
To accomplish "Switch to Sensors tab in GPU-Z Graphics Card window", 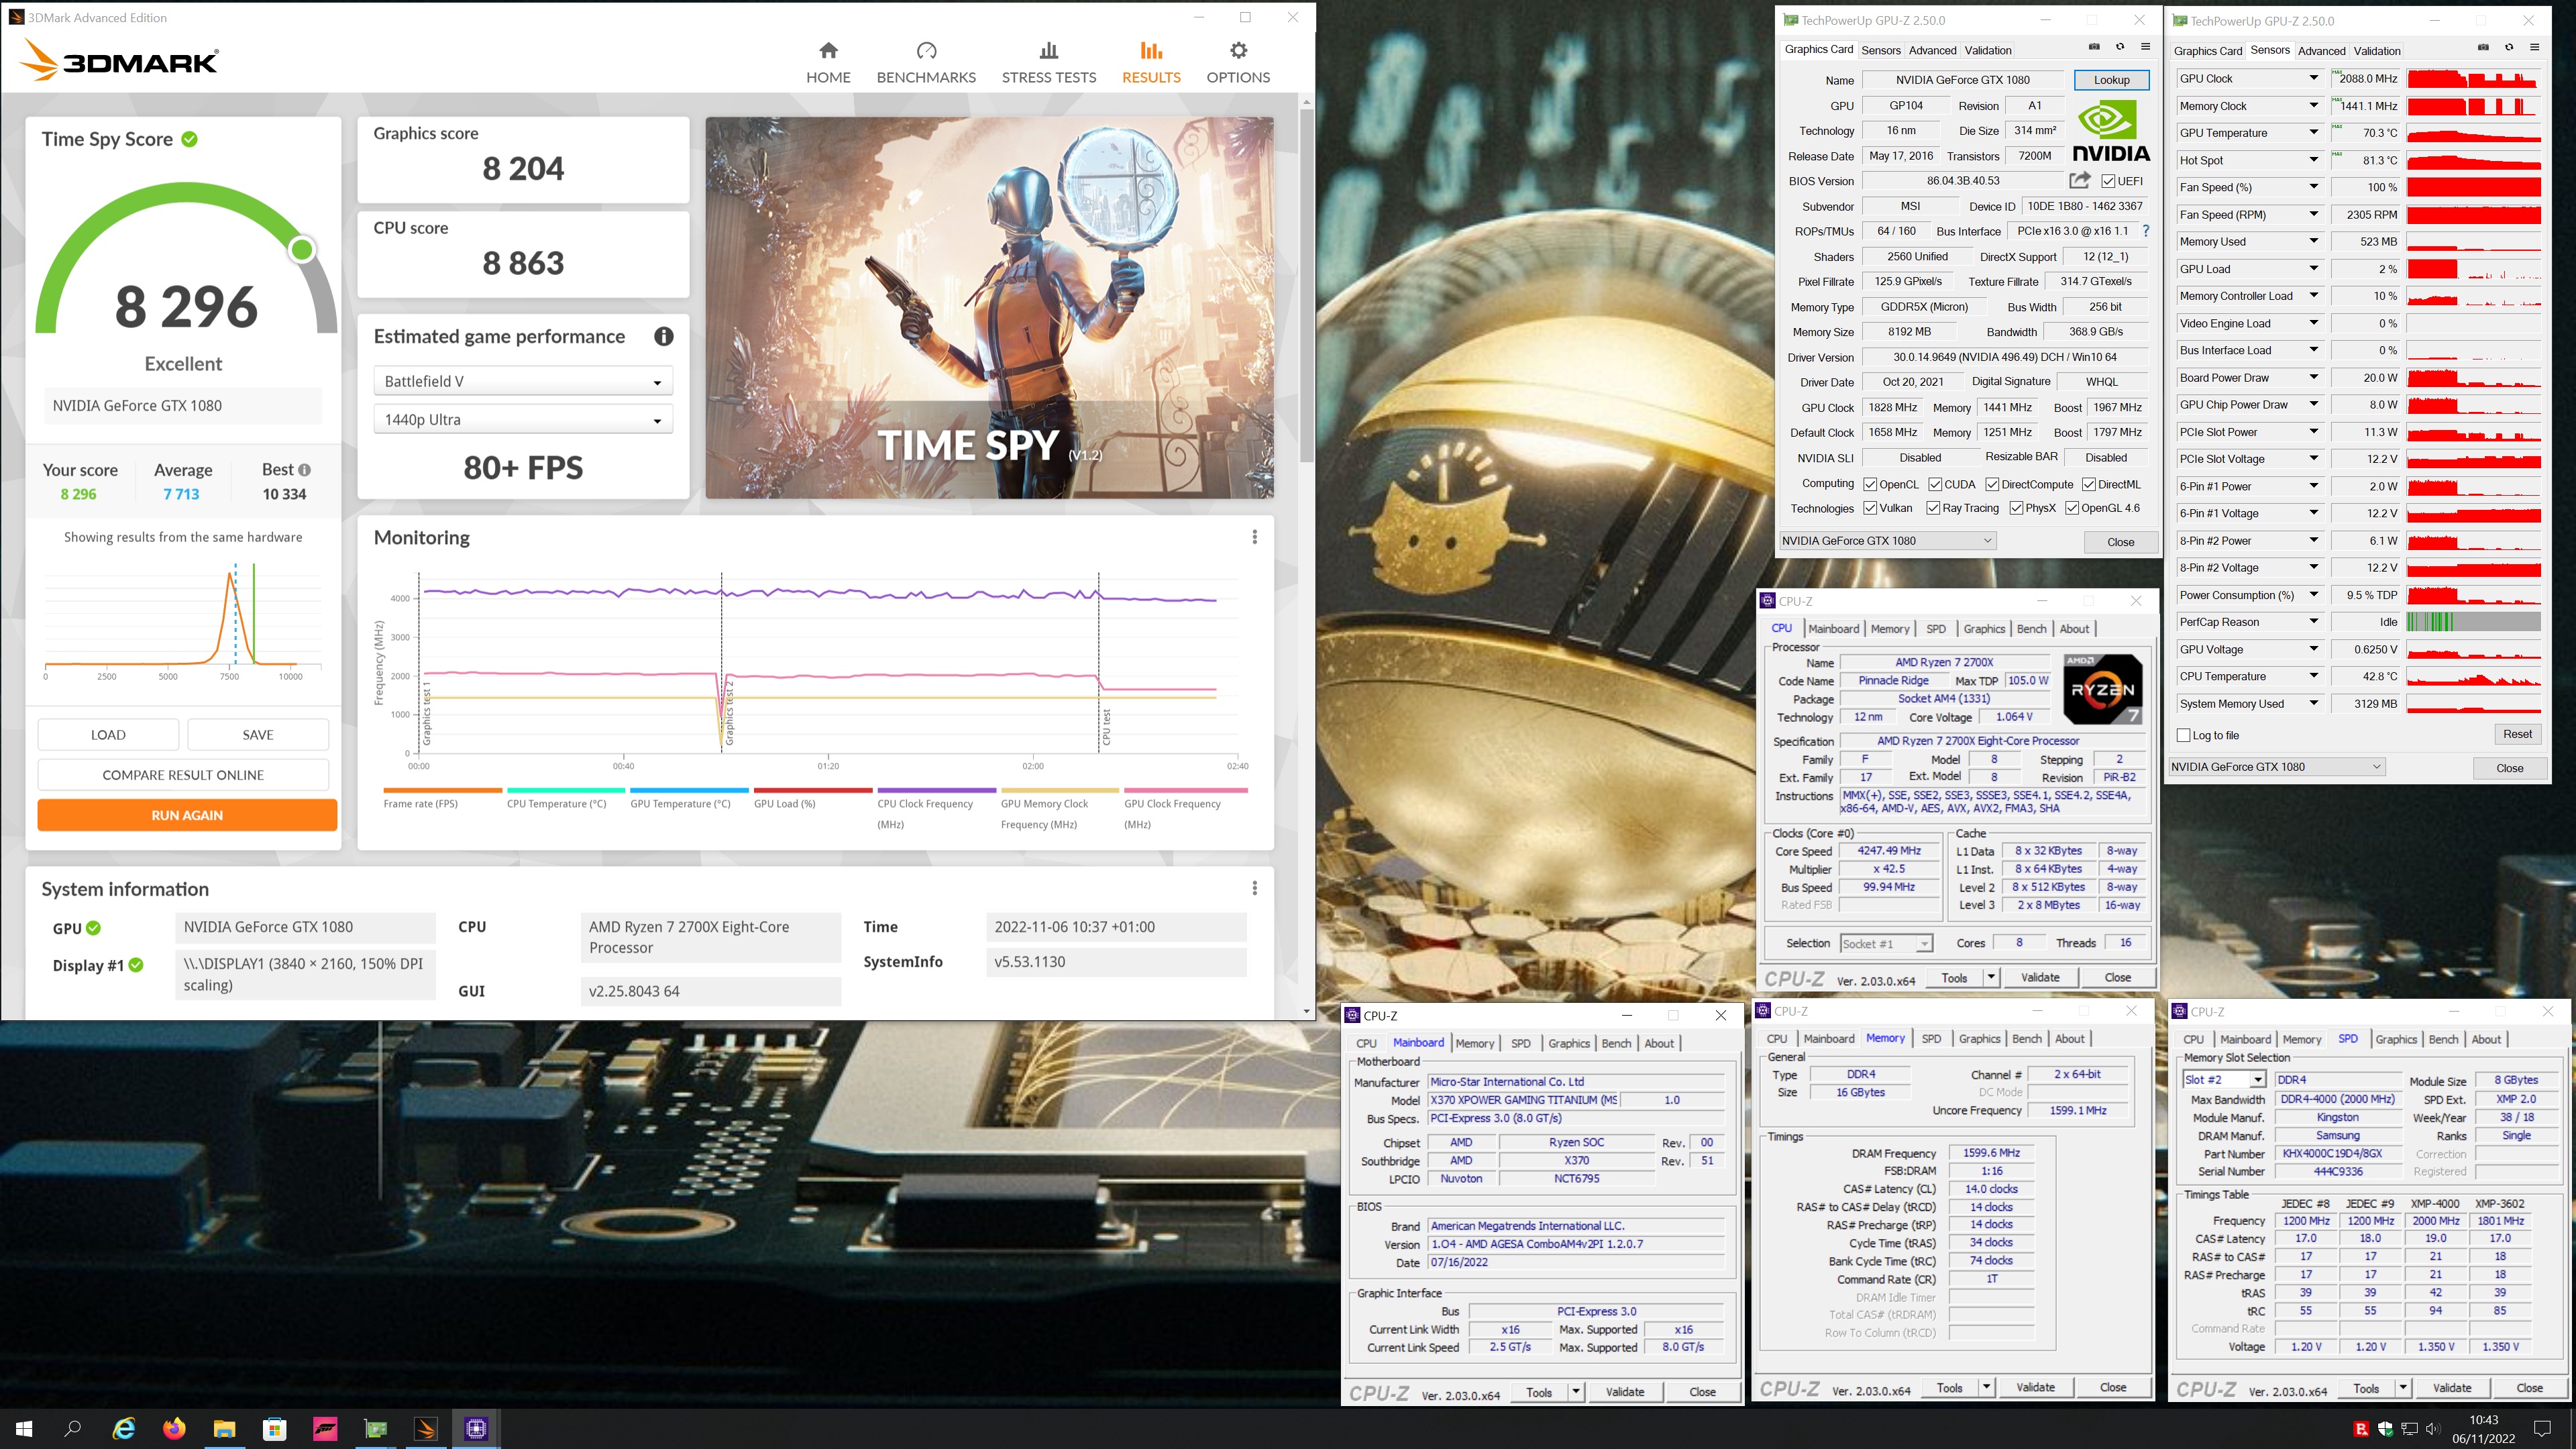I will pos(1880,50).
